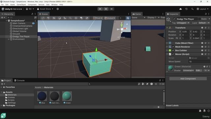Select the Green material thumbnail

click(67, 96)
